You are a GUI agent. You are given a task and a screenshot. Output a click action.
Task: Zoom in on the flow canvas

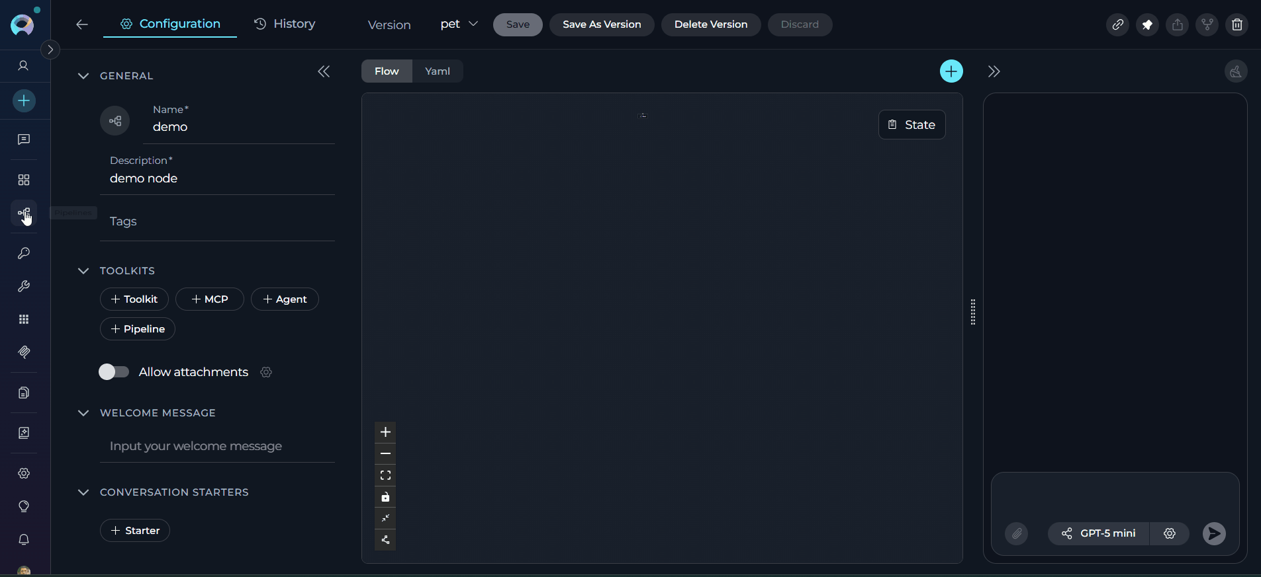385,432
